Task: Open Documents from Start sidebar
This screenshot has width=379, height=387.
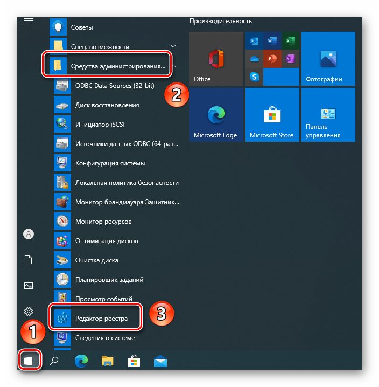Action: point(29,260)
